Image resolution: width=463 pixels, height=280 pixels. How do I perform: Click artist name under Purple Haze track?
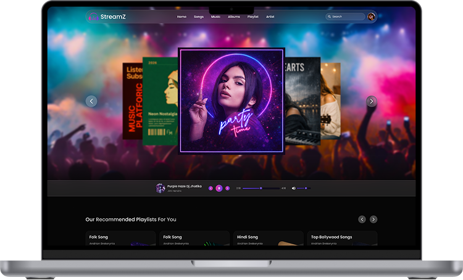174,191
